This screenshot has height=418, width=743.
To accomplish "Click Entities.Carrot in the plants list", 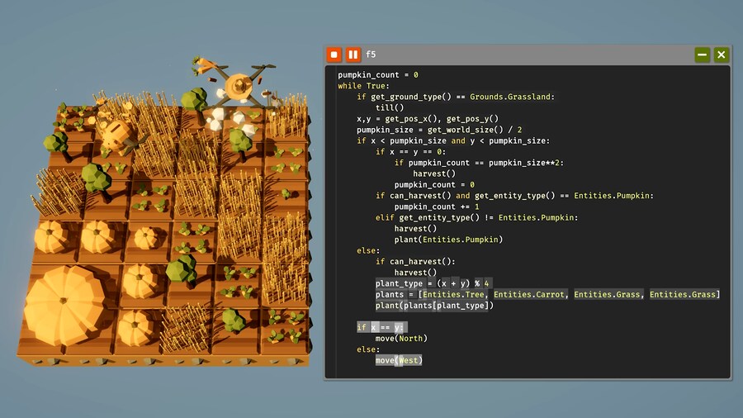I will pyautogui.click(x=528, y=294).
